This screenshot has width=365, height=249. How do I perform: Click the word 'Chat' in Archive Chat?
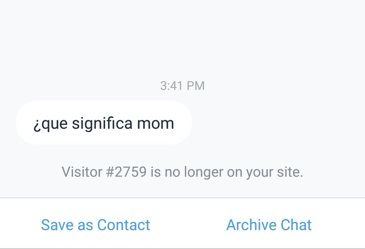click(x=296, y=225)
